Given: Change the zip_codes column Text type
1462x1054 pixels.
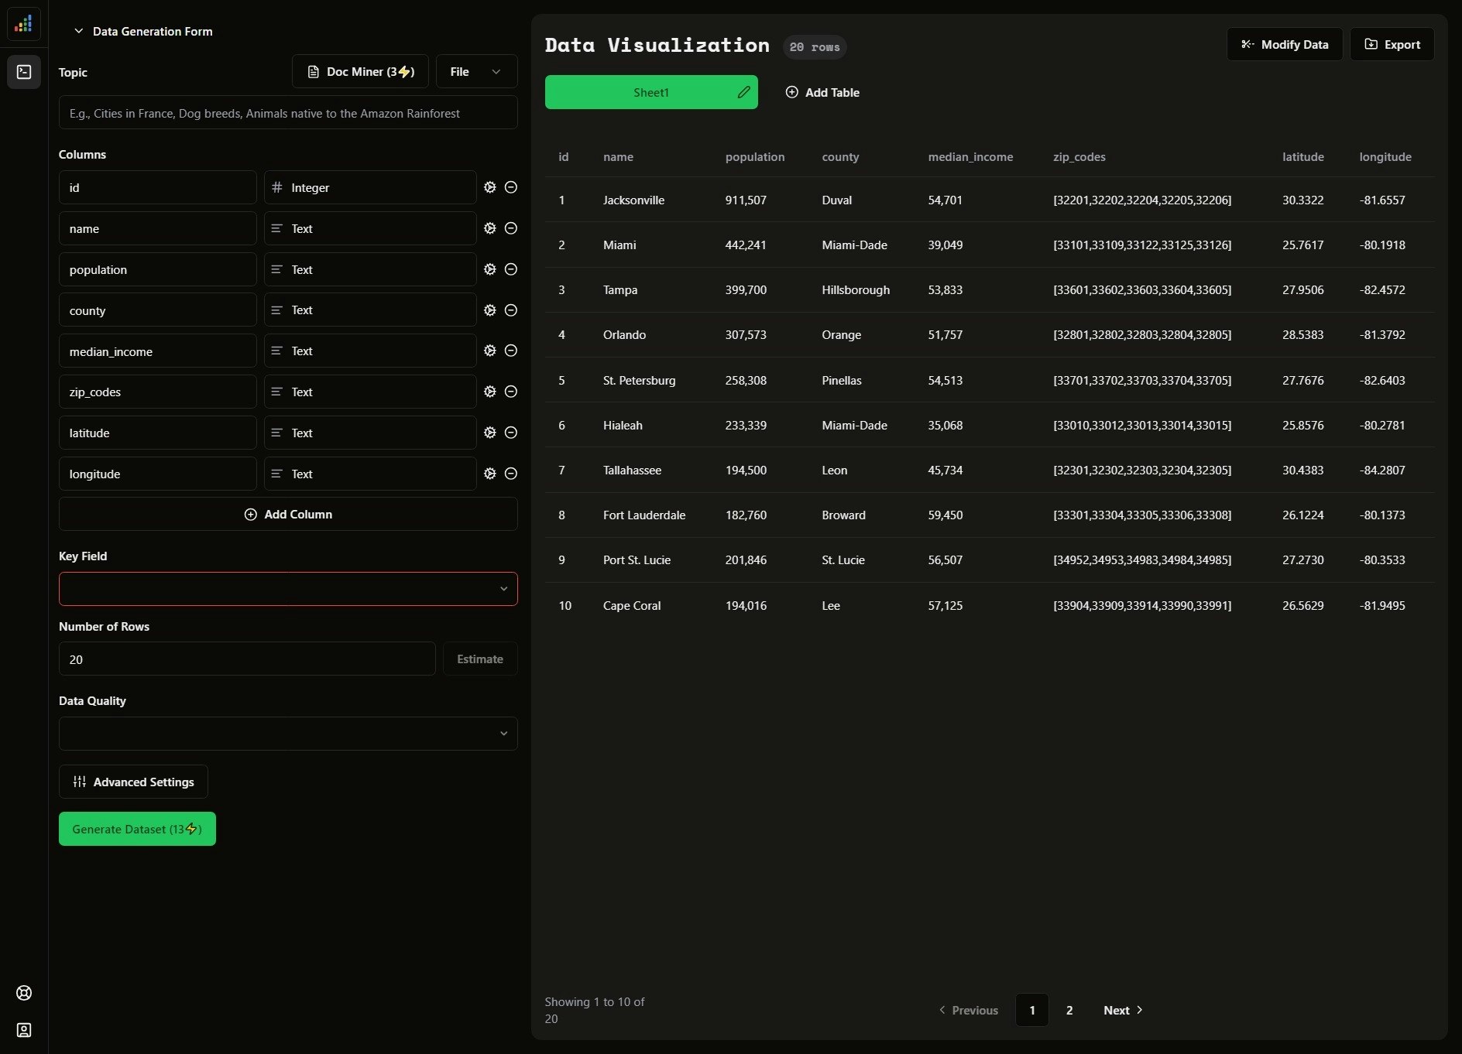Looking at the screenshot, I should tap(370, 392).
